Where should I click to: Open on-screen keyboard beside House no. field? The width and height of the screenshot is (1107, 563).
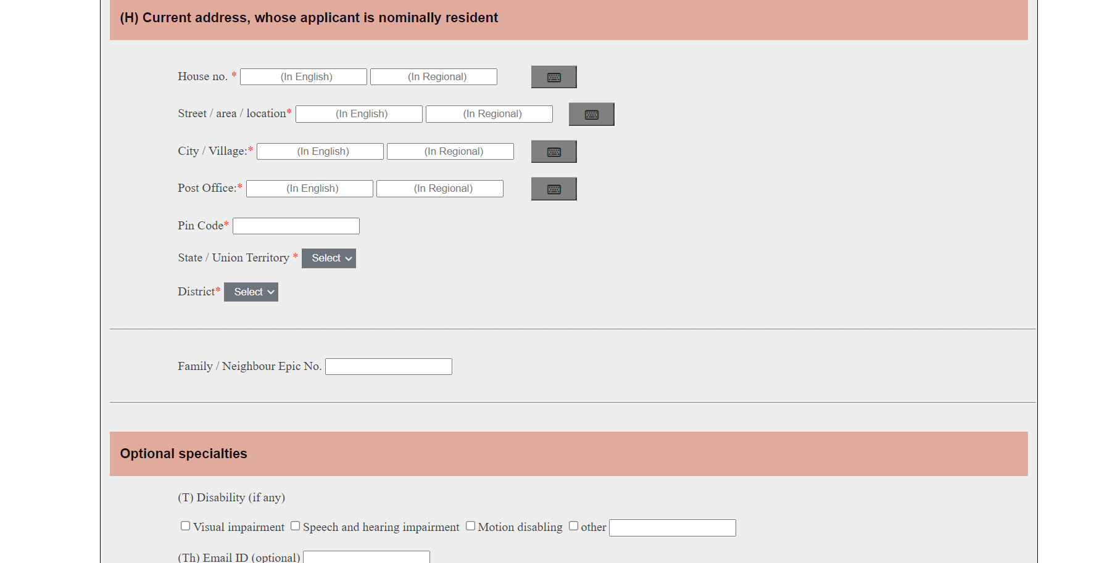[553, 76]
